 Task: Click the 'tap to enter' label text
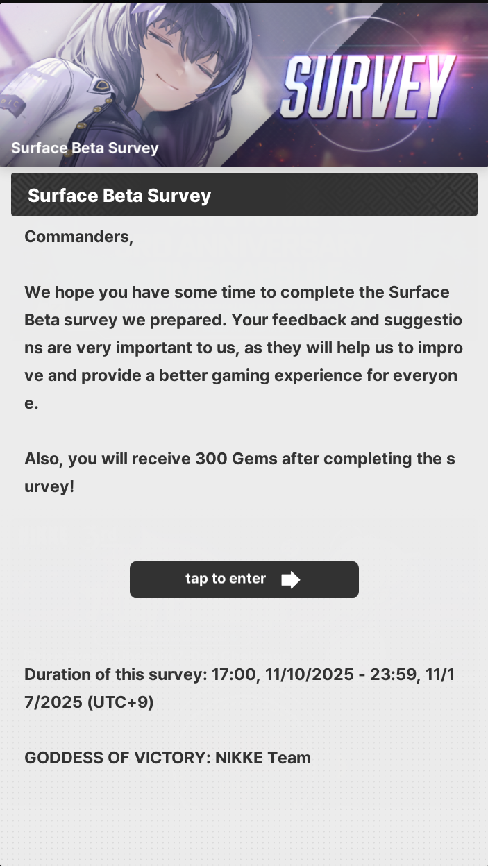point(225,579)
